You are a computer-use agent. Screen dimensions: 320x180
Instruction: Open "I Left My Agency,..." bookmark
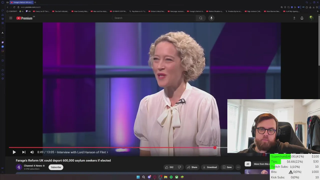pyautogui.click(x=291, y=11)
